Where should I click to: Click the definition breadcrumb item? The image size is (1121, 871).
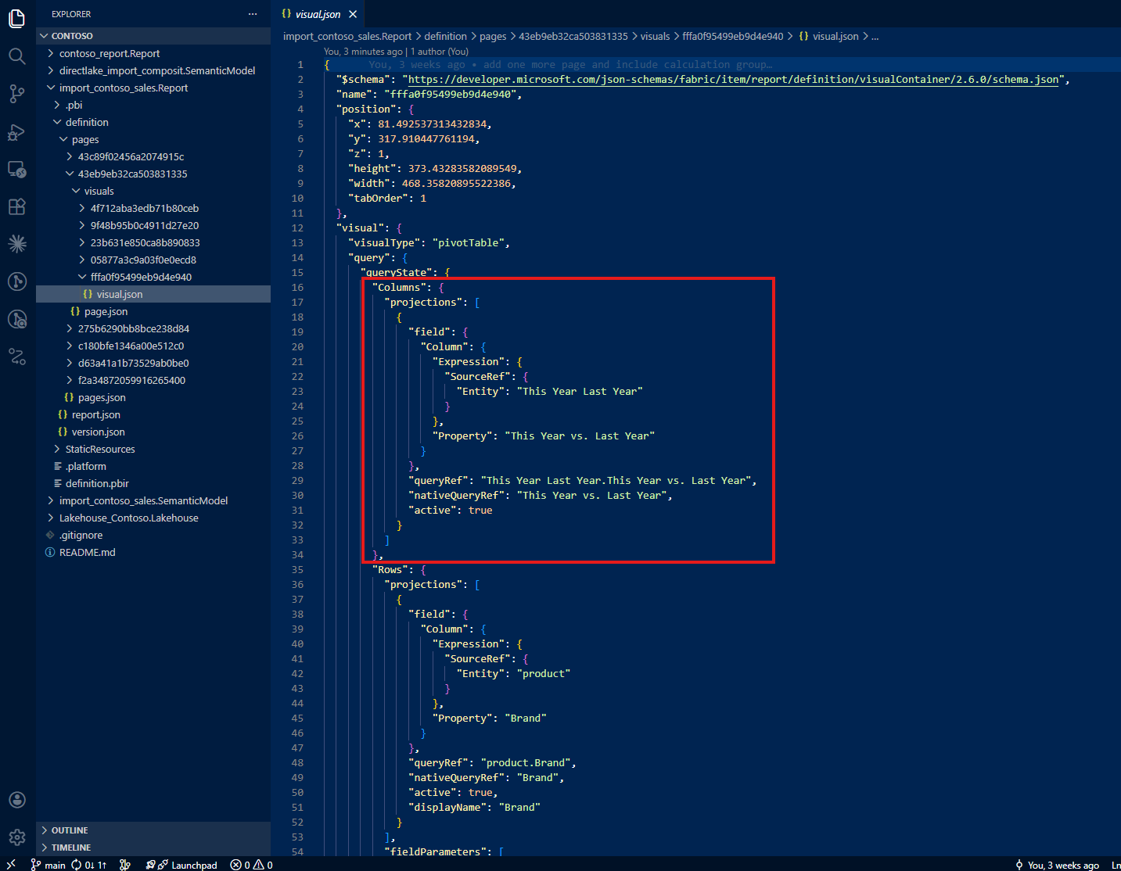445,36
